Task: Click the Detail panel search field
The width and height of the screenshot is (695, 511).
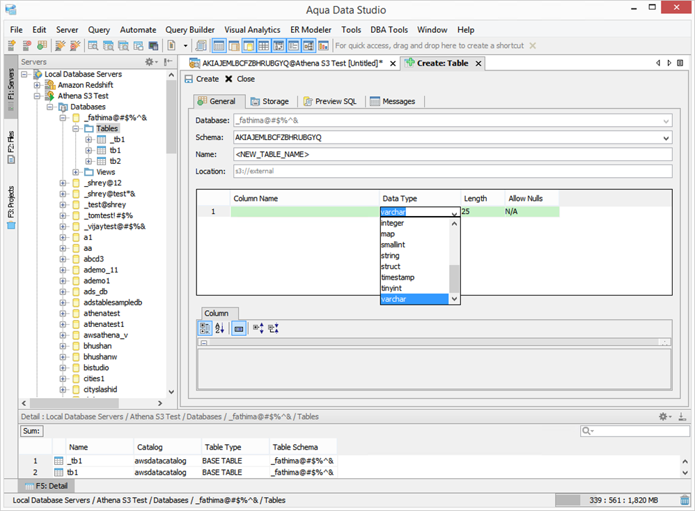Action: point(635,431)
